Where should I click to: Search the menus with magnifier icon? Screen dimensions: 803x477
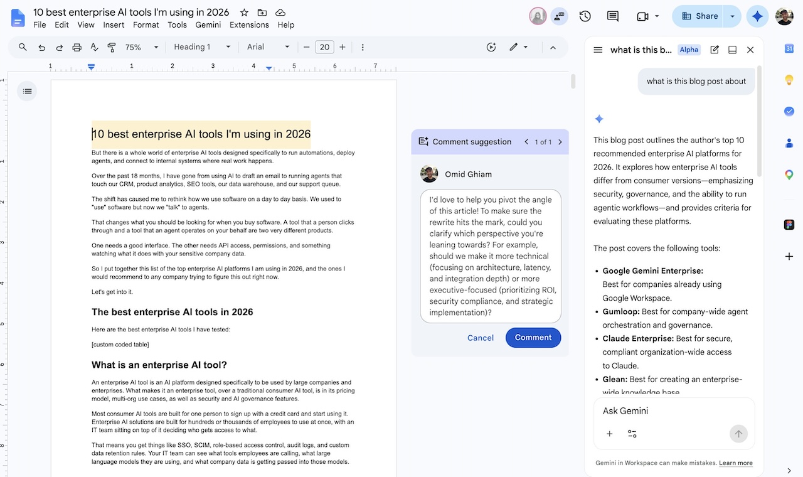(23, 47)
